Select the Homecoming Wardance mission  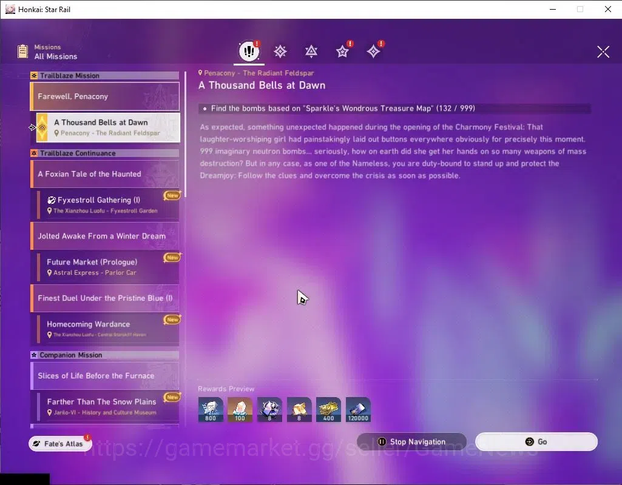[108, 329]
